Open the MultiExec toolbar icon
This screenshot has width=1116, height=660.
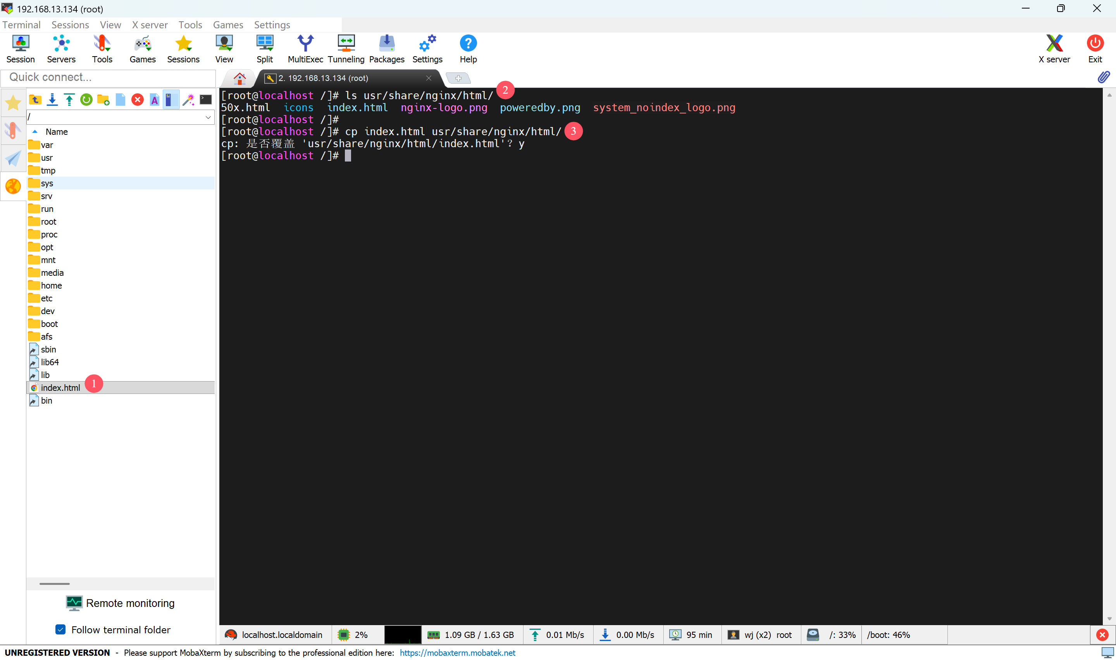(305, 49)
